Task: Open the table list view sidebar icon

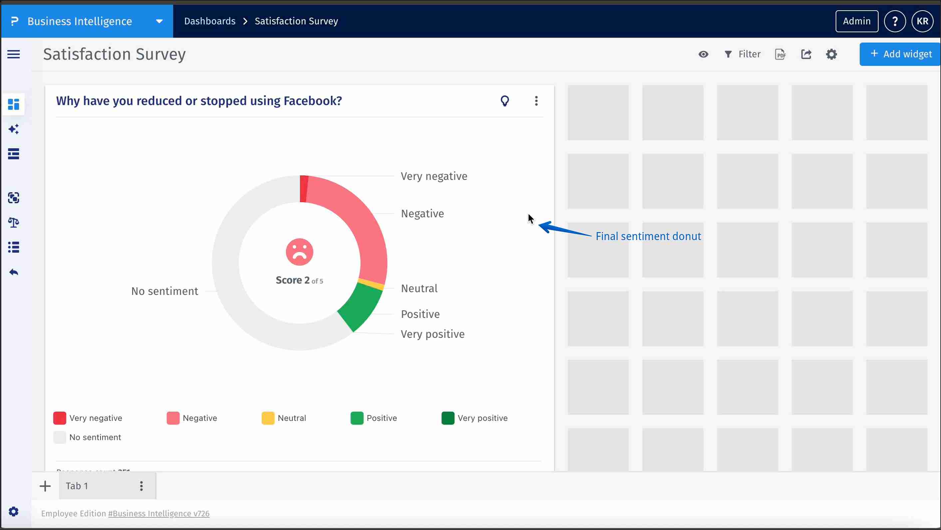Action: point(14,154)
